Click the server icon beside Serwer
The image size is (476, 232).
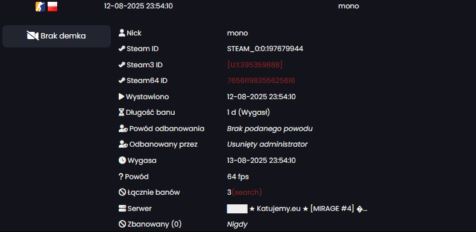122,209
